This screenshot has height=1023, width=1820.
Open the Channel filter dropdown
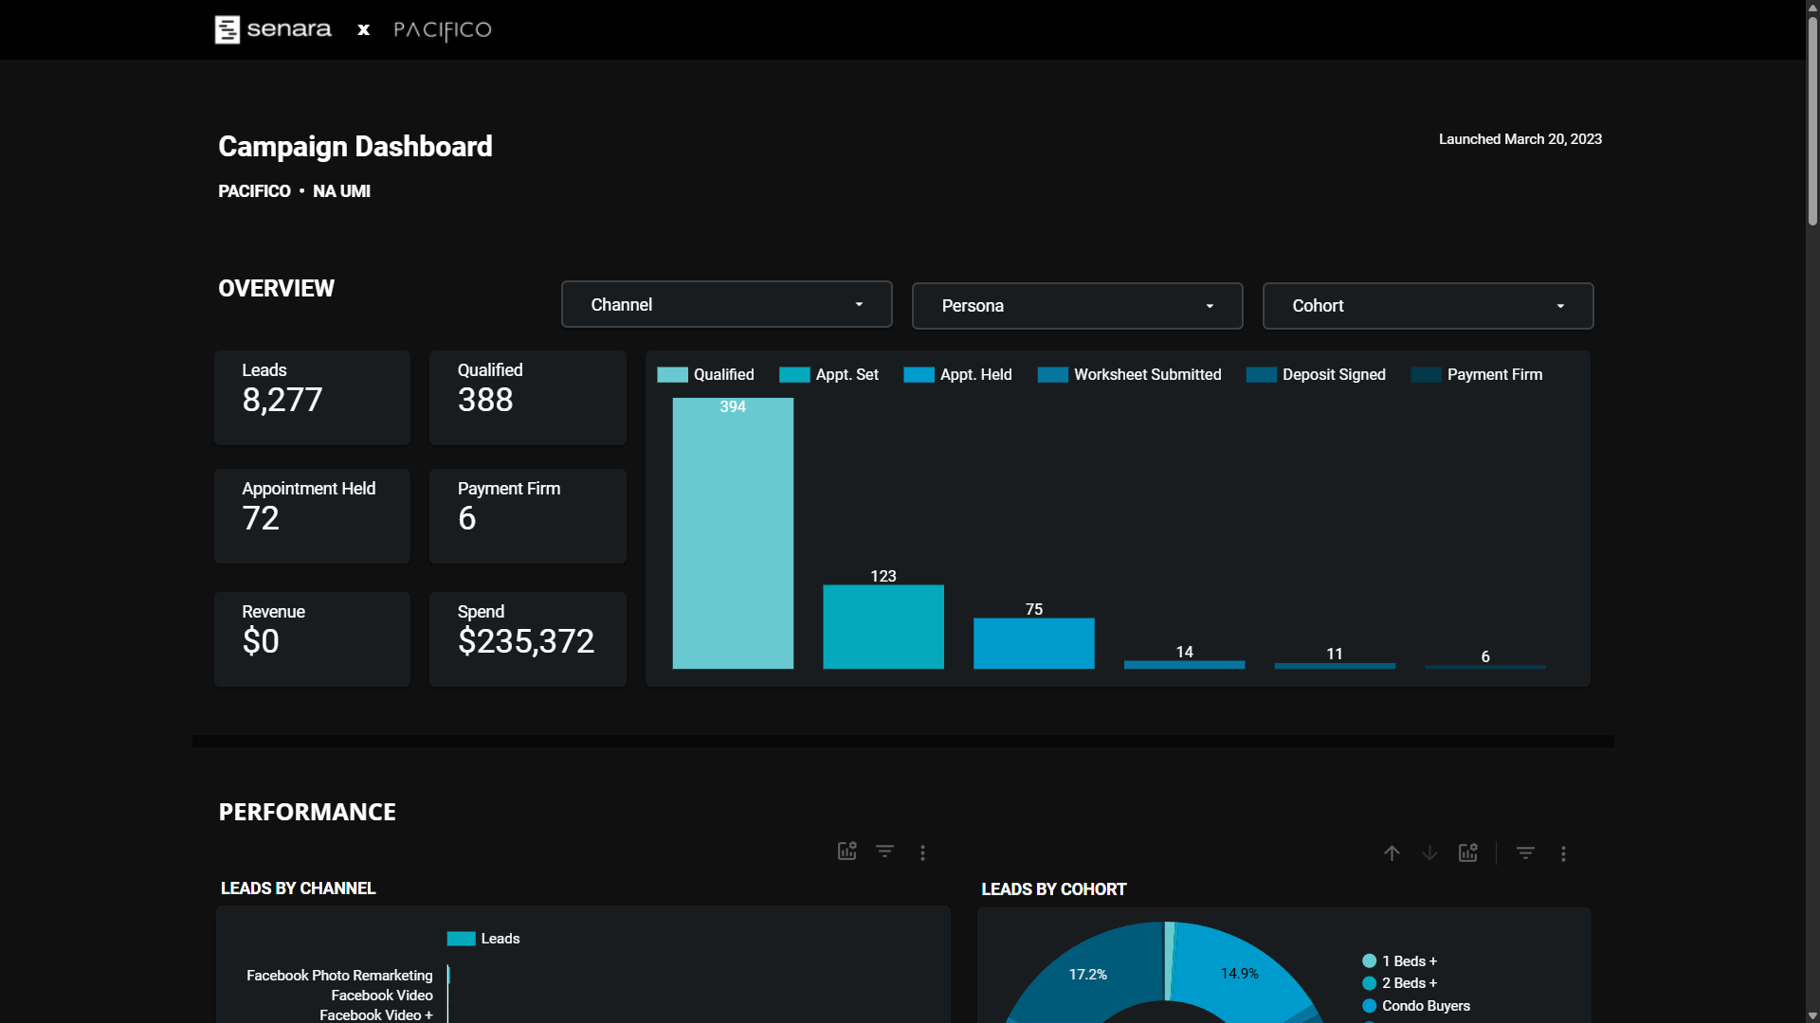[726, 305]
